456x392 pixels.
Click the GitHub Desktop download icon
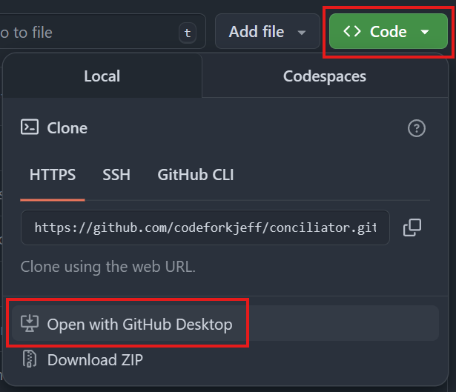30,323
